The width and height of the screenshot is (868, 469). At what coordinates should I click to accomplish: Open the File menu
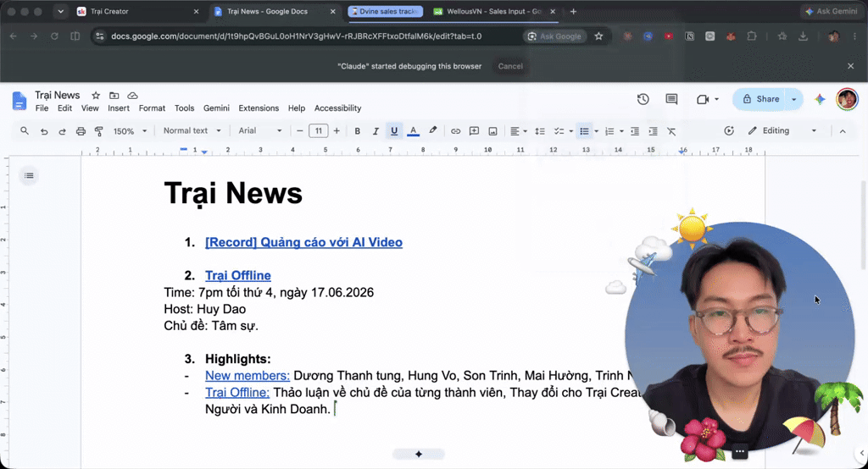click(x=42, y=108)
